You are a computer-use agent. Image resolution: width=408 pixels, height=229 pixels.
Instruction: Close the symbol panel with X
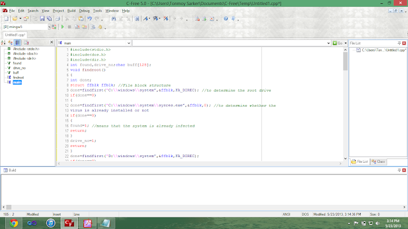(52, 43)
